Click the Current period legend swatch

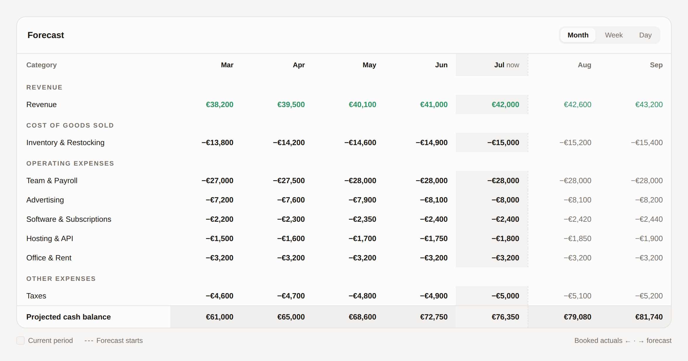[x=20, y=341]
